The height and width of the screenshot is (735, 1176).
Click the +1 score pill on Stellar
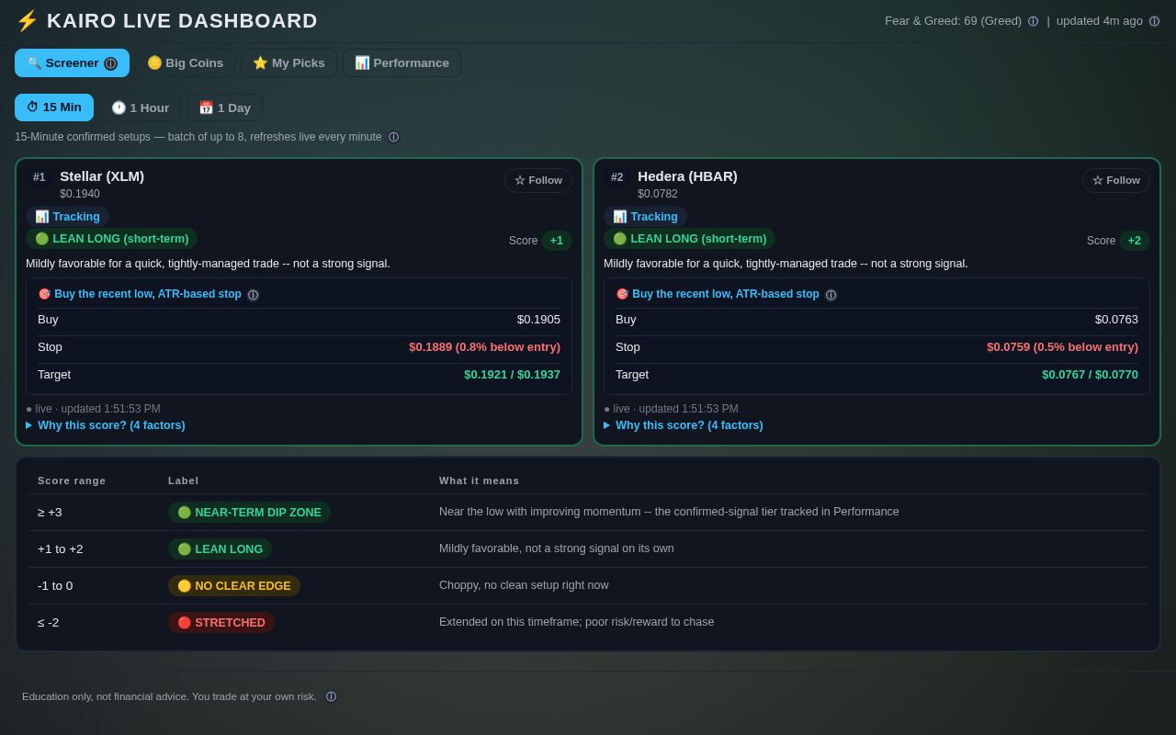coord(557,241)
